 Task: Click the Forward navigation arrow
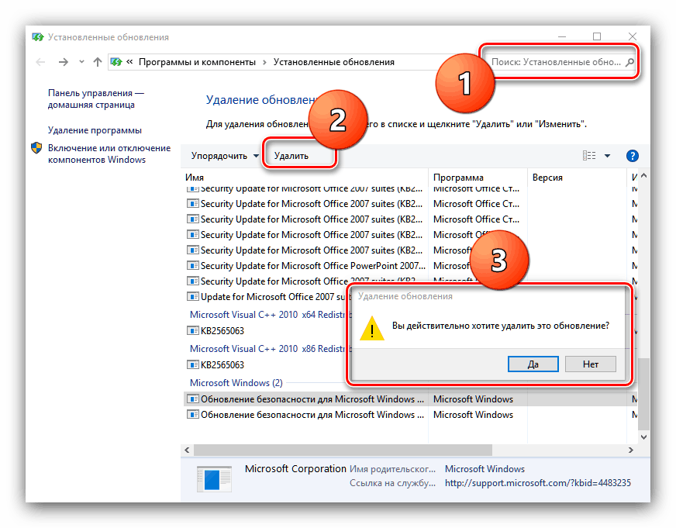[64, 62]
